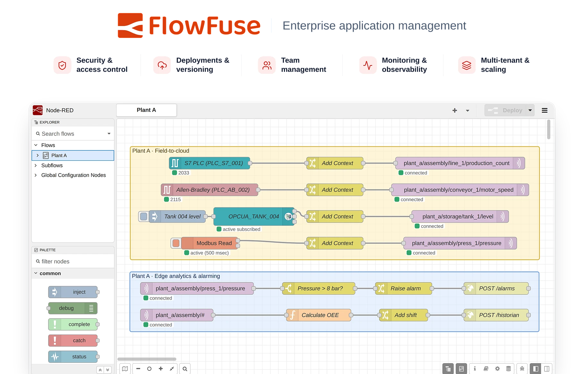Click the filter nodes input in palette
This screenshot has height=374, width=584.
tap(73, 261)
